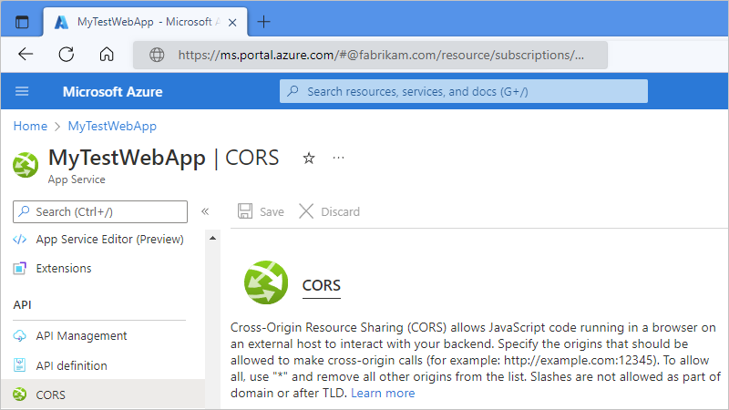Open a new browser tab
729x410 pixels.
(x=264, y=21)
